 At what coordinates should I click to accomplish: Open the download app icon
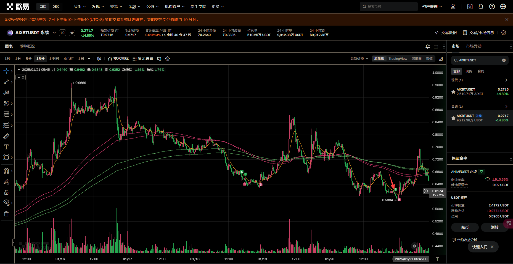470,7
